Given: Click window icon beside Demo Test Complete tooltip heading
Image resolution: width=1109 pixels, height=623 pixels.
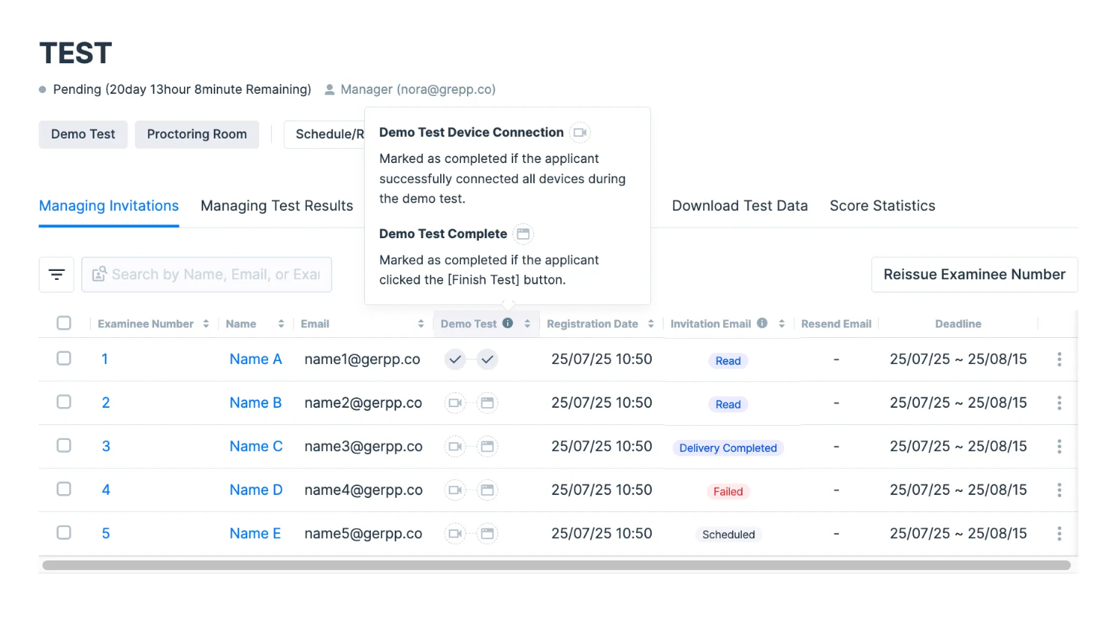Looking at the screenshot, I should 524,234.
